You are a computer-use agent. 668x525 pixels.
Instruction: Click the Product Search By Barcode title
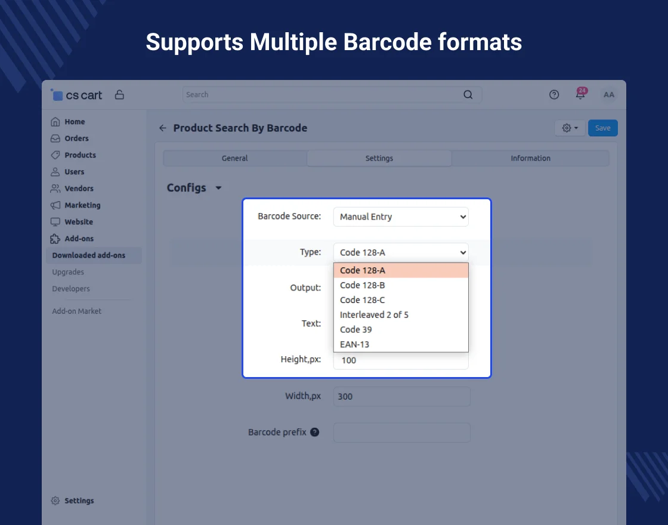click(x=240, y=128)
